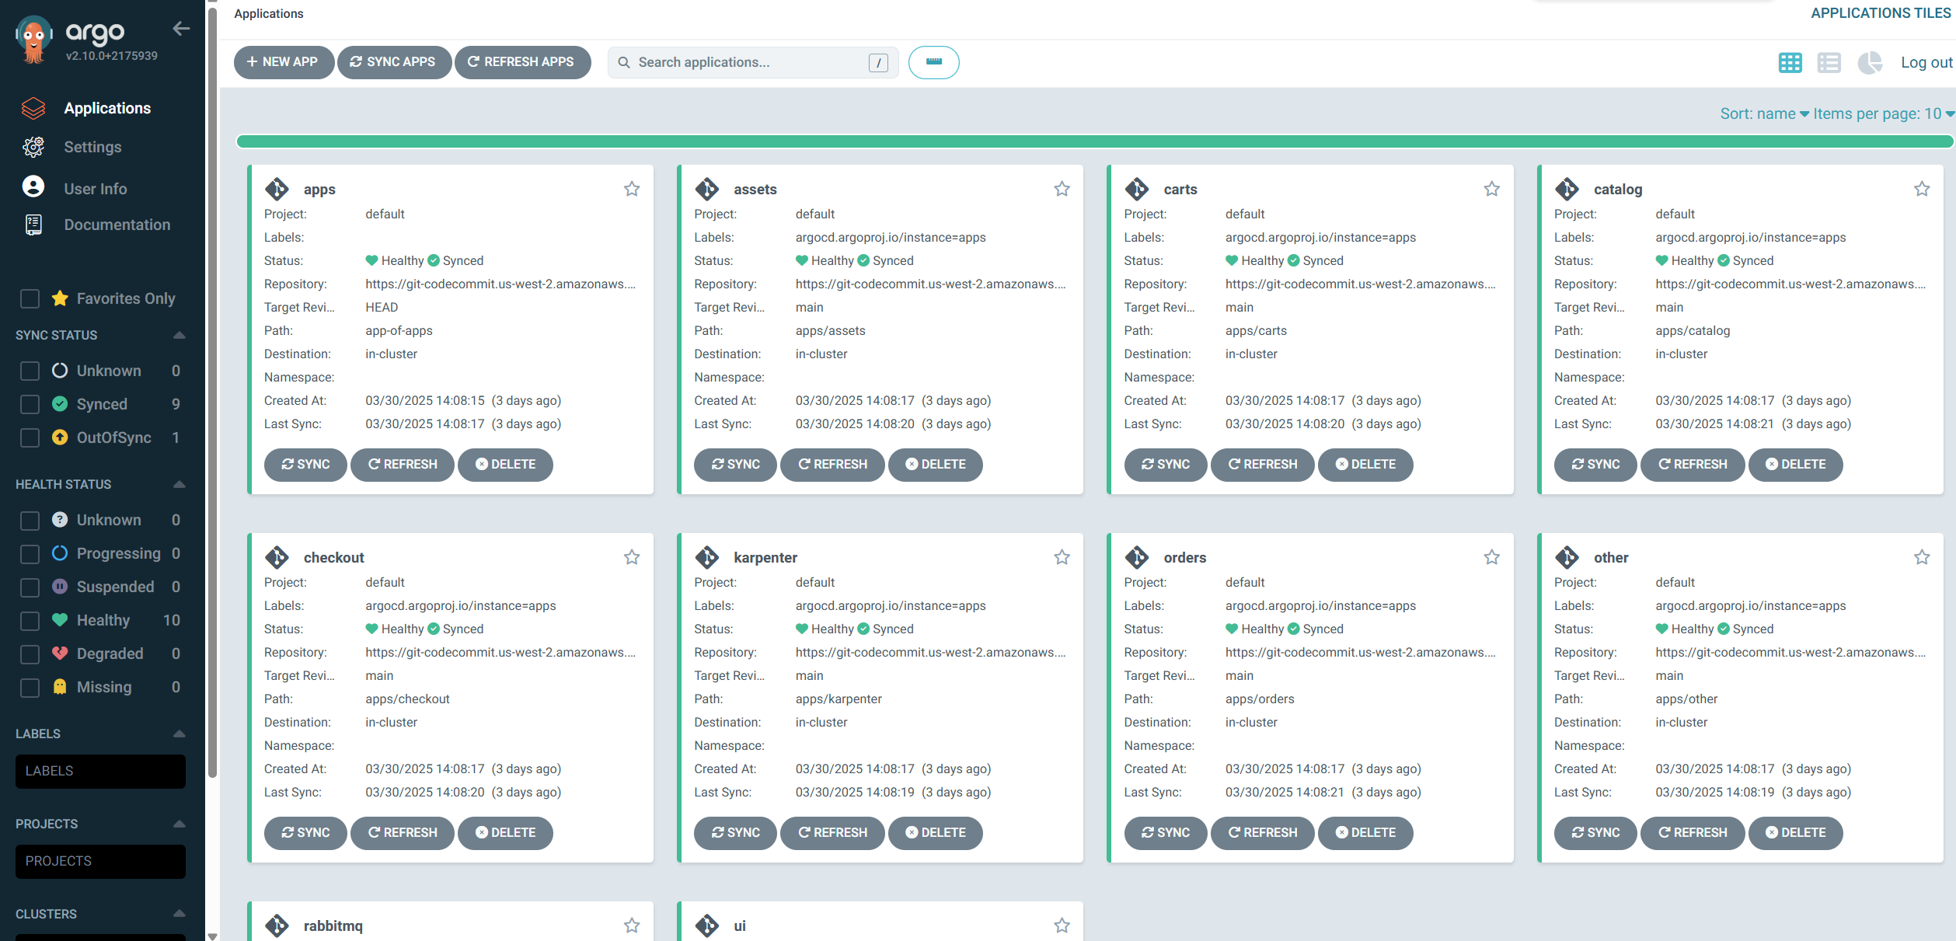1956x941 pixels.
Task: Delete the carts application
Action: coord(1365,465)
